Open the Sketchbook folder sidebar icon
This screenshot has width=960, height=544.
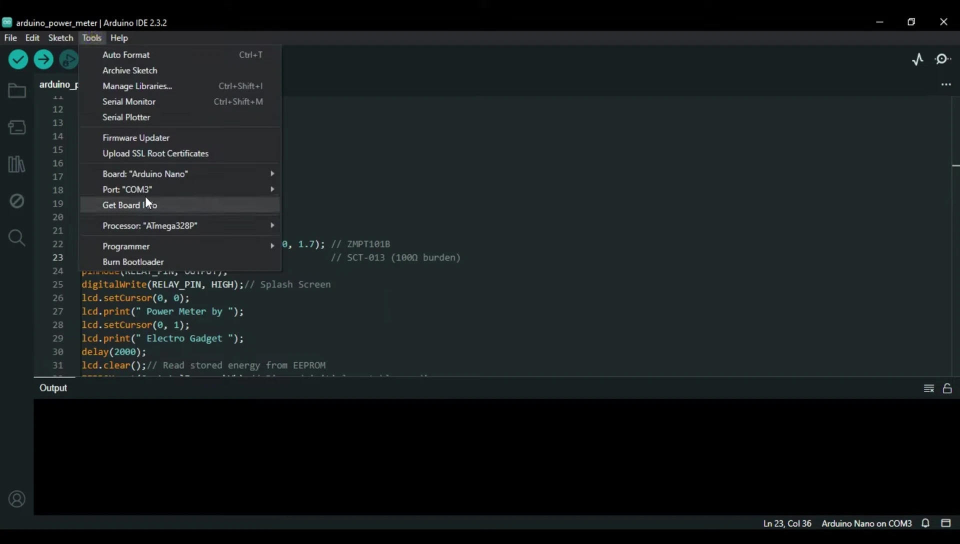17,91
